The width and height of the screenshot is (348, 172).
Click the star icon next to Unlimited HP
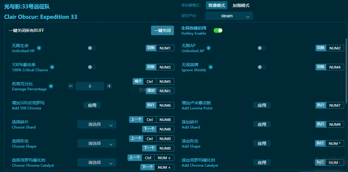pos(39,48)
